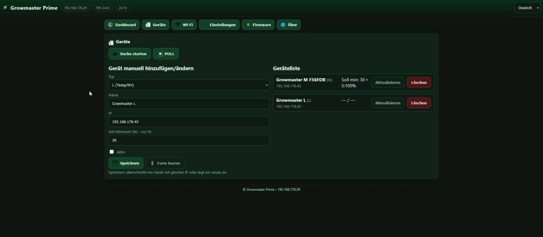Image resolution: width=543 pixels, height=237 pixels.
Task: Click the IP field 192.168.178.43
Action: coord(189,121)
